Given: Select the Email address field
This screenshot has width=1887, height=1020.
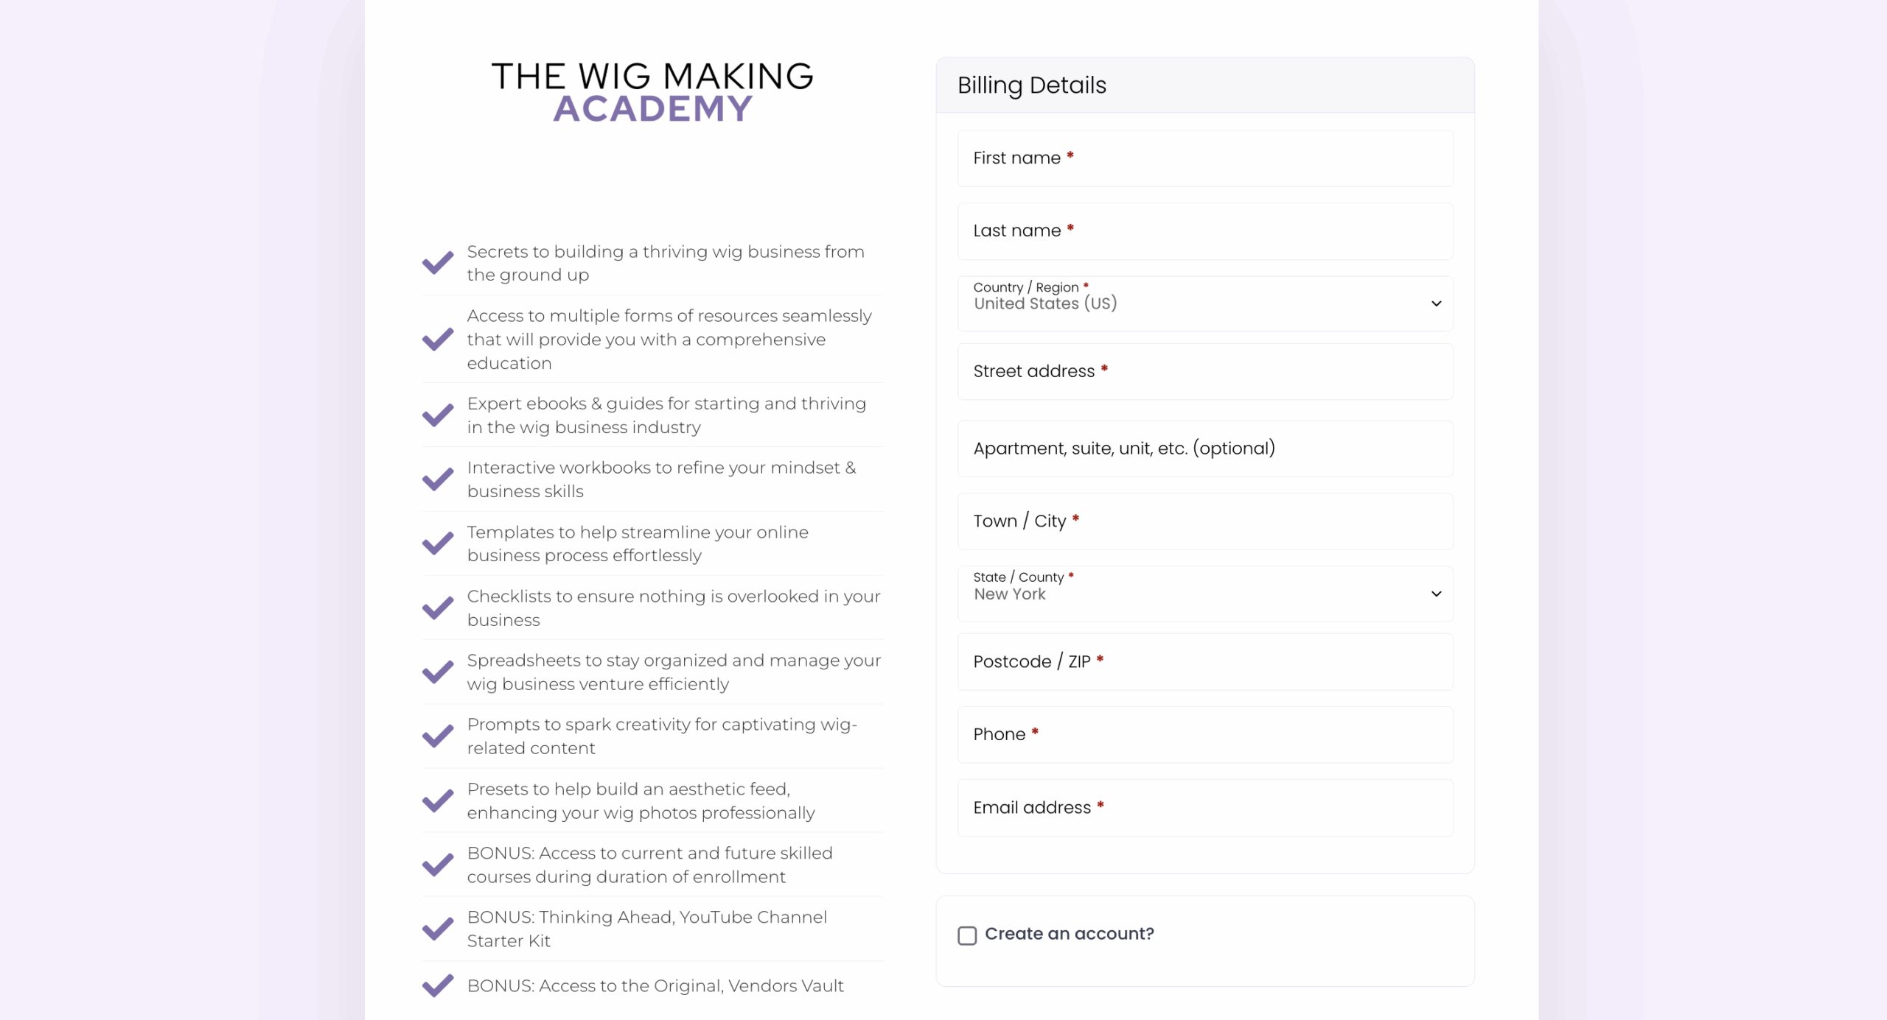Looking at the screenshot, I should tap(1205, 808).
